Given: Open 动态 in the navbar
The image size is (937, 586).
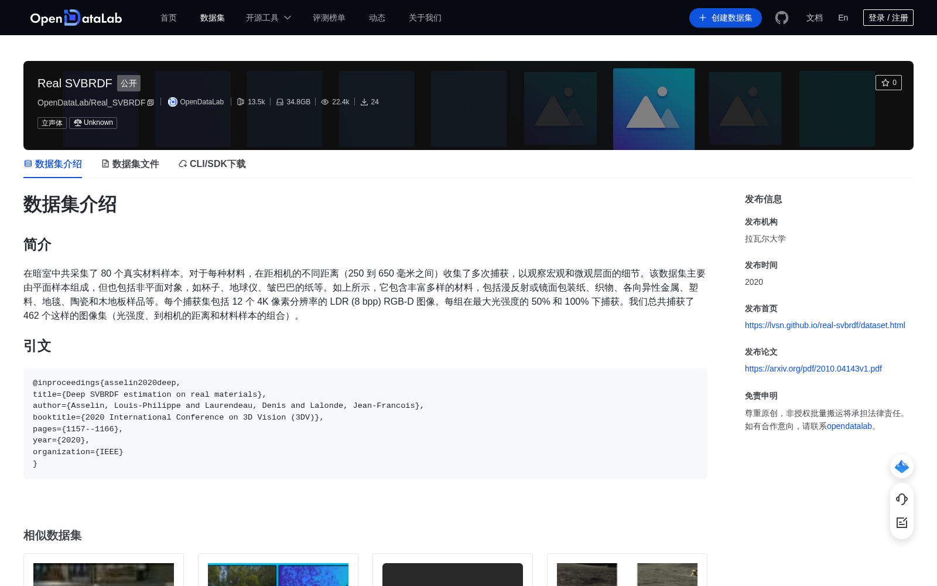Looking at the screenshot, I should pos(377,18).
